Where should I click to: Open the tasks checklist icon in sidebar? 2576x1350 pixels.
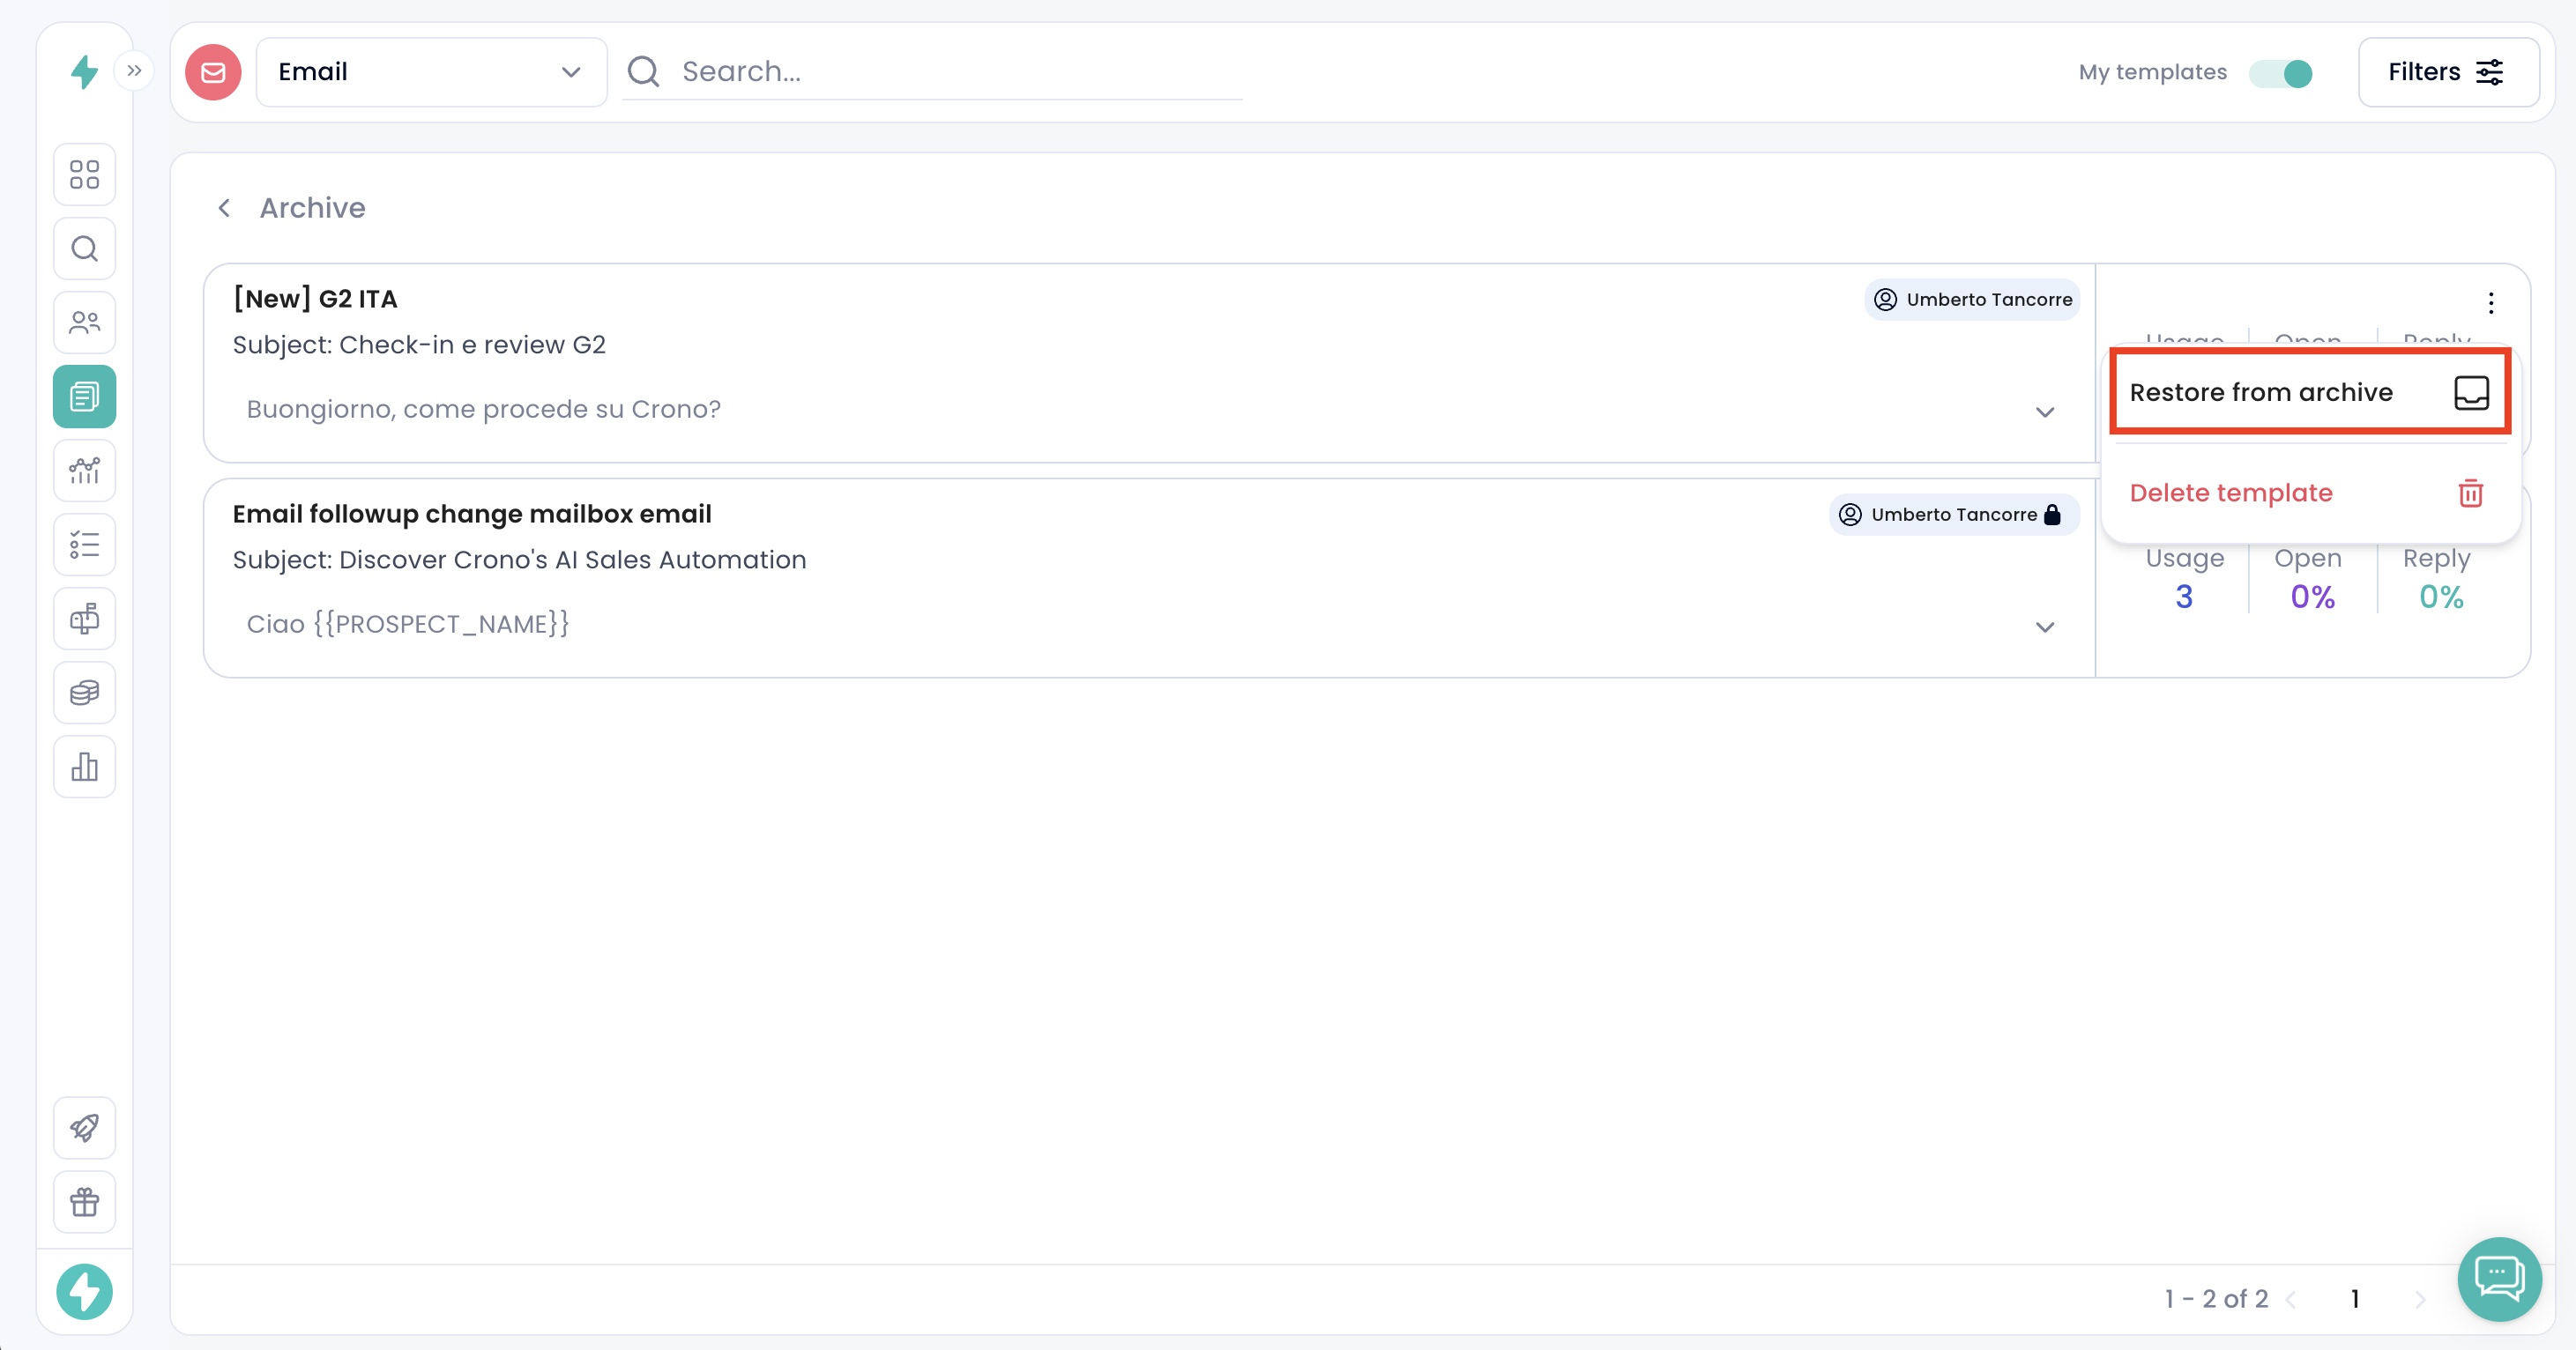[x=85, y=545]
